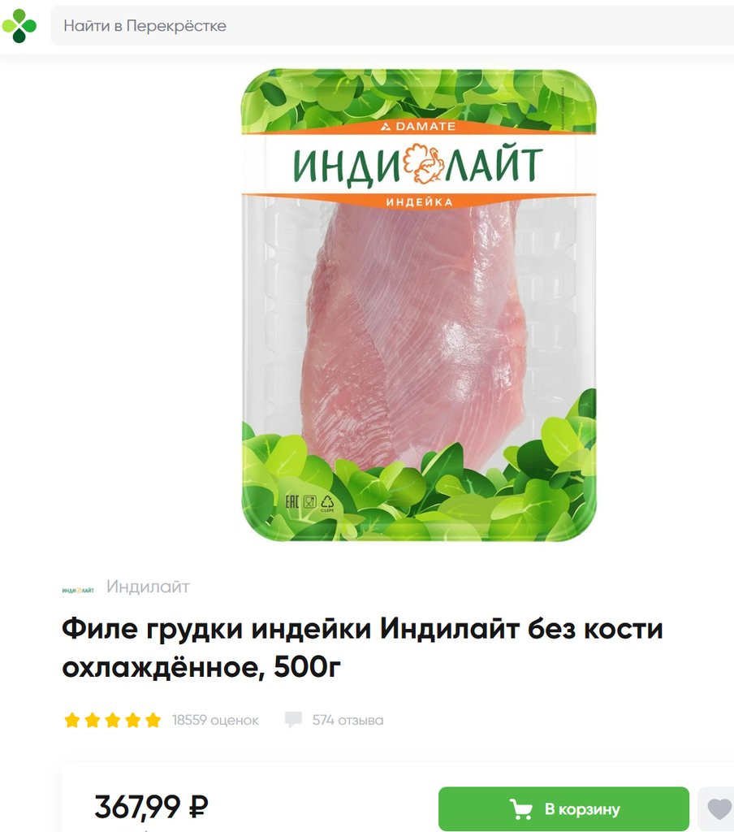
Task: Open the Perekrestok clover logo home link
Action: 19,25
